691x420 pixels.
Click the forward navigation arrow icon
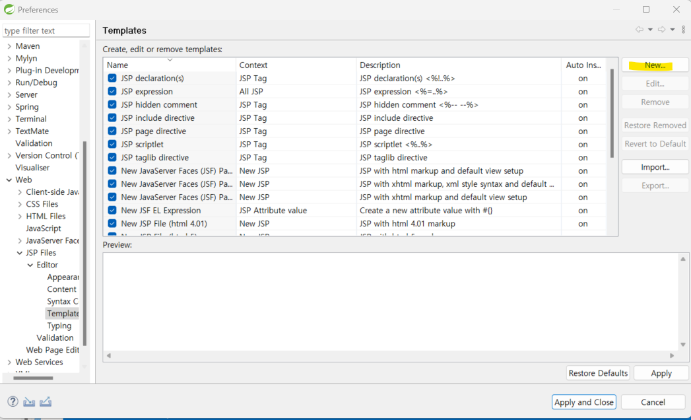click(661, 30)
